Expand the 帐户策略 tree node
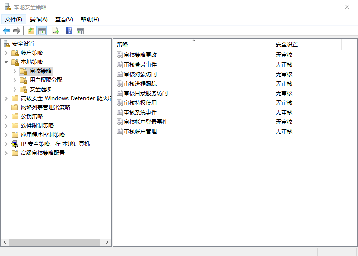The image size is (358, 256). click(x=6, y=53)
